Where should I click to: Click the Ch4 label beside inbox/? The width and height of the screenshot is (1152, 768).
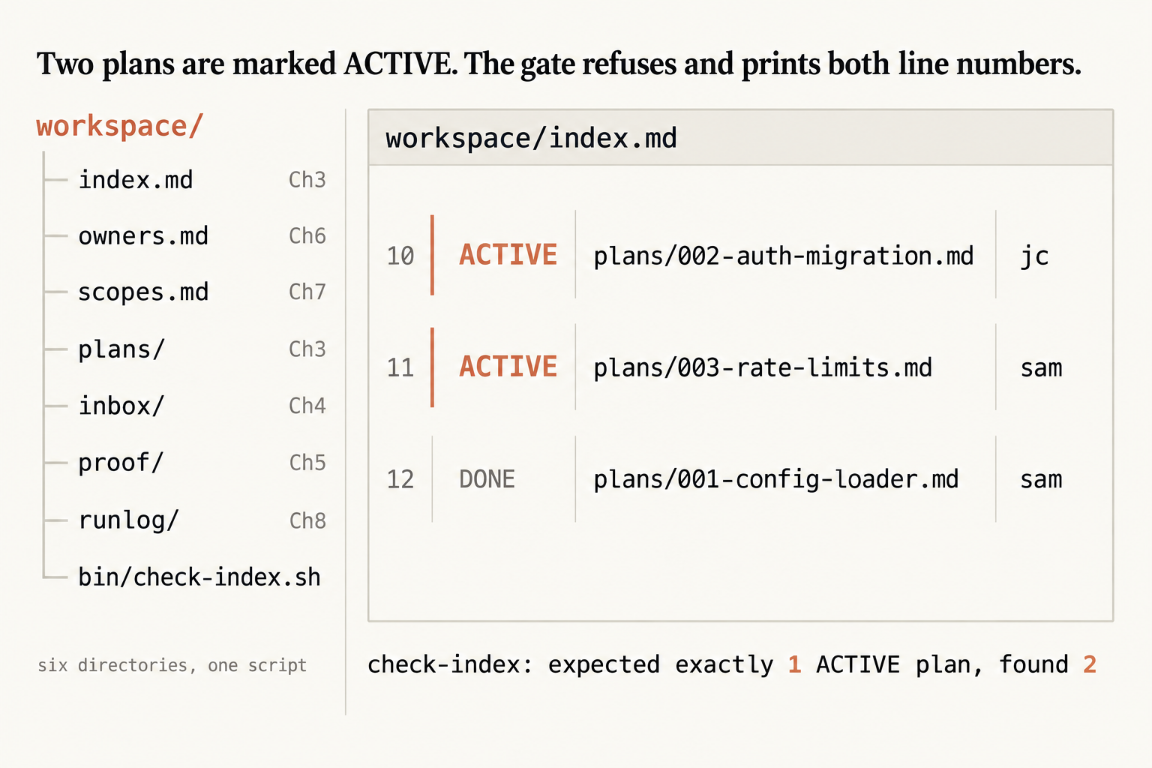307,406
